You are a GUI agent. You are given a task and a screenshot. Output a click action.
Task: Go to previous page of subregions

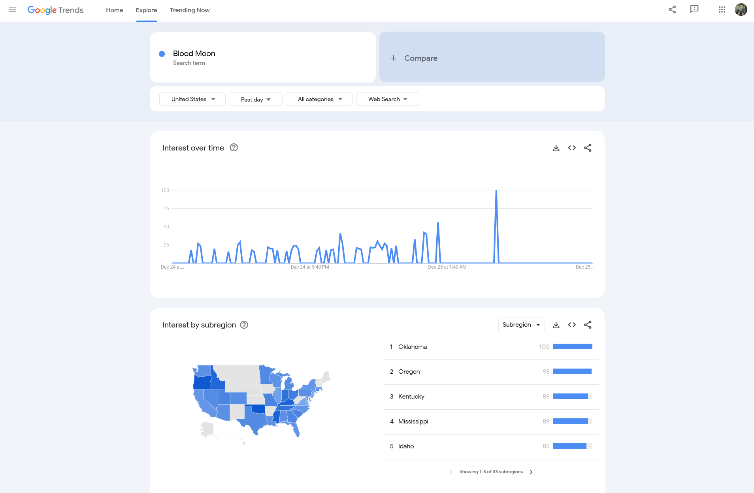(x=451, y=472)
